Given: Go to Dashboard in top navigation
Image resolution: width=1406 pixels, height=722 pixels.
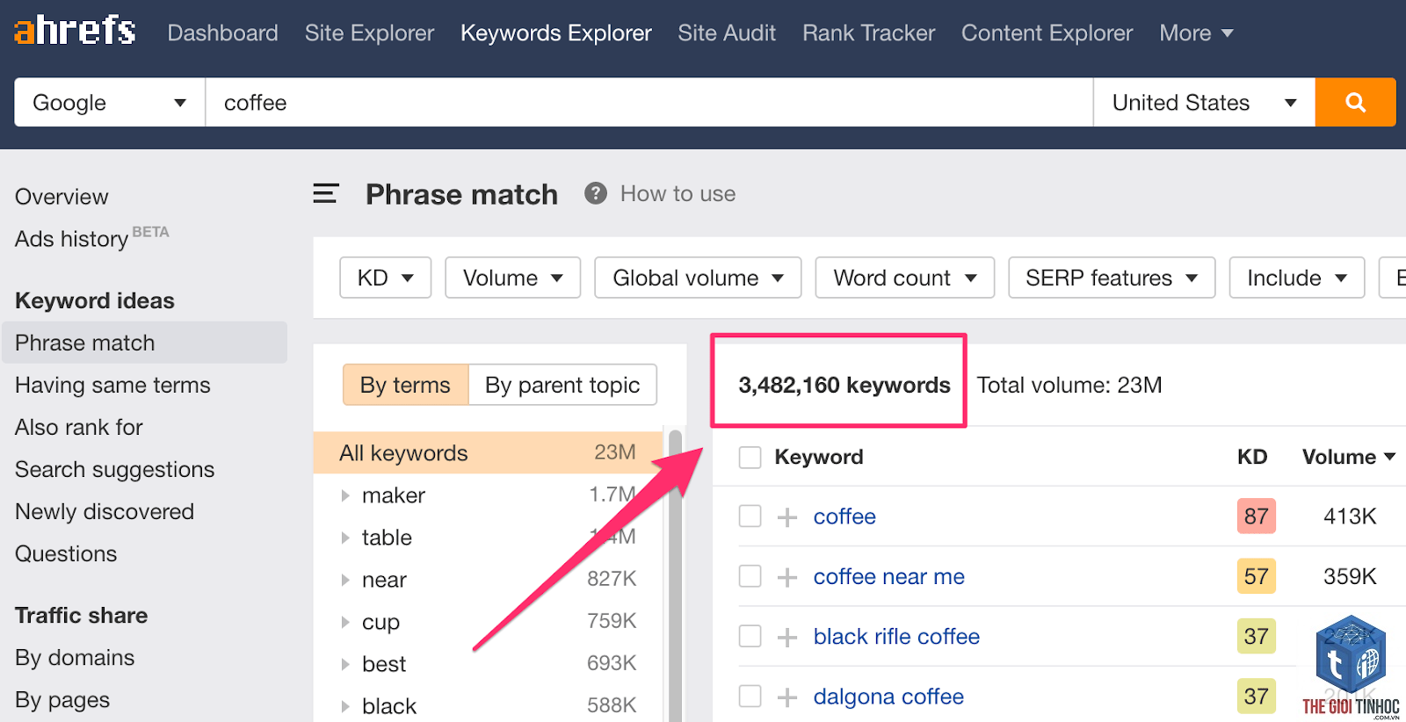Looking at the screenshot, I should pyautogui.click(x=222, y=32).
